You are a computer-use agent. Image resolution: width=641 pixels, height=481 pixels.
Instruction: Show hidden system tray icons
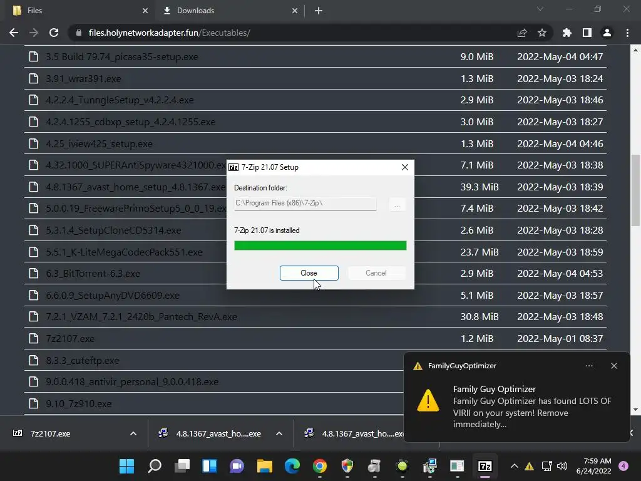[x=515, y=466]
